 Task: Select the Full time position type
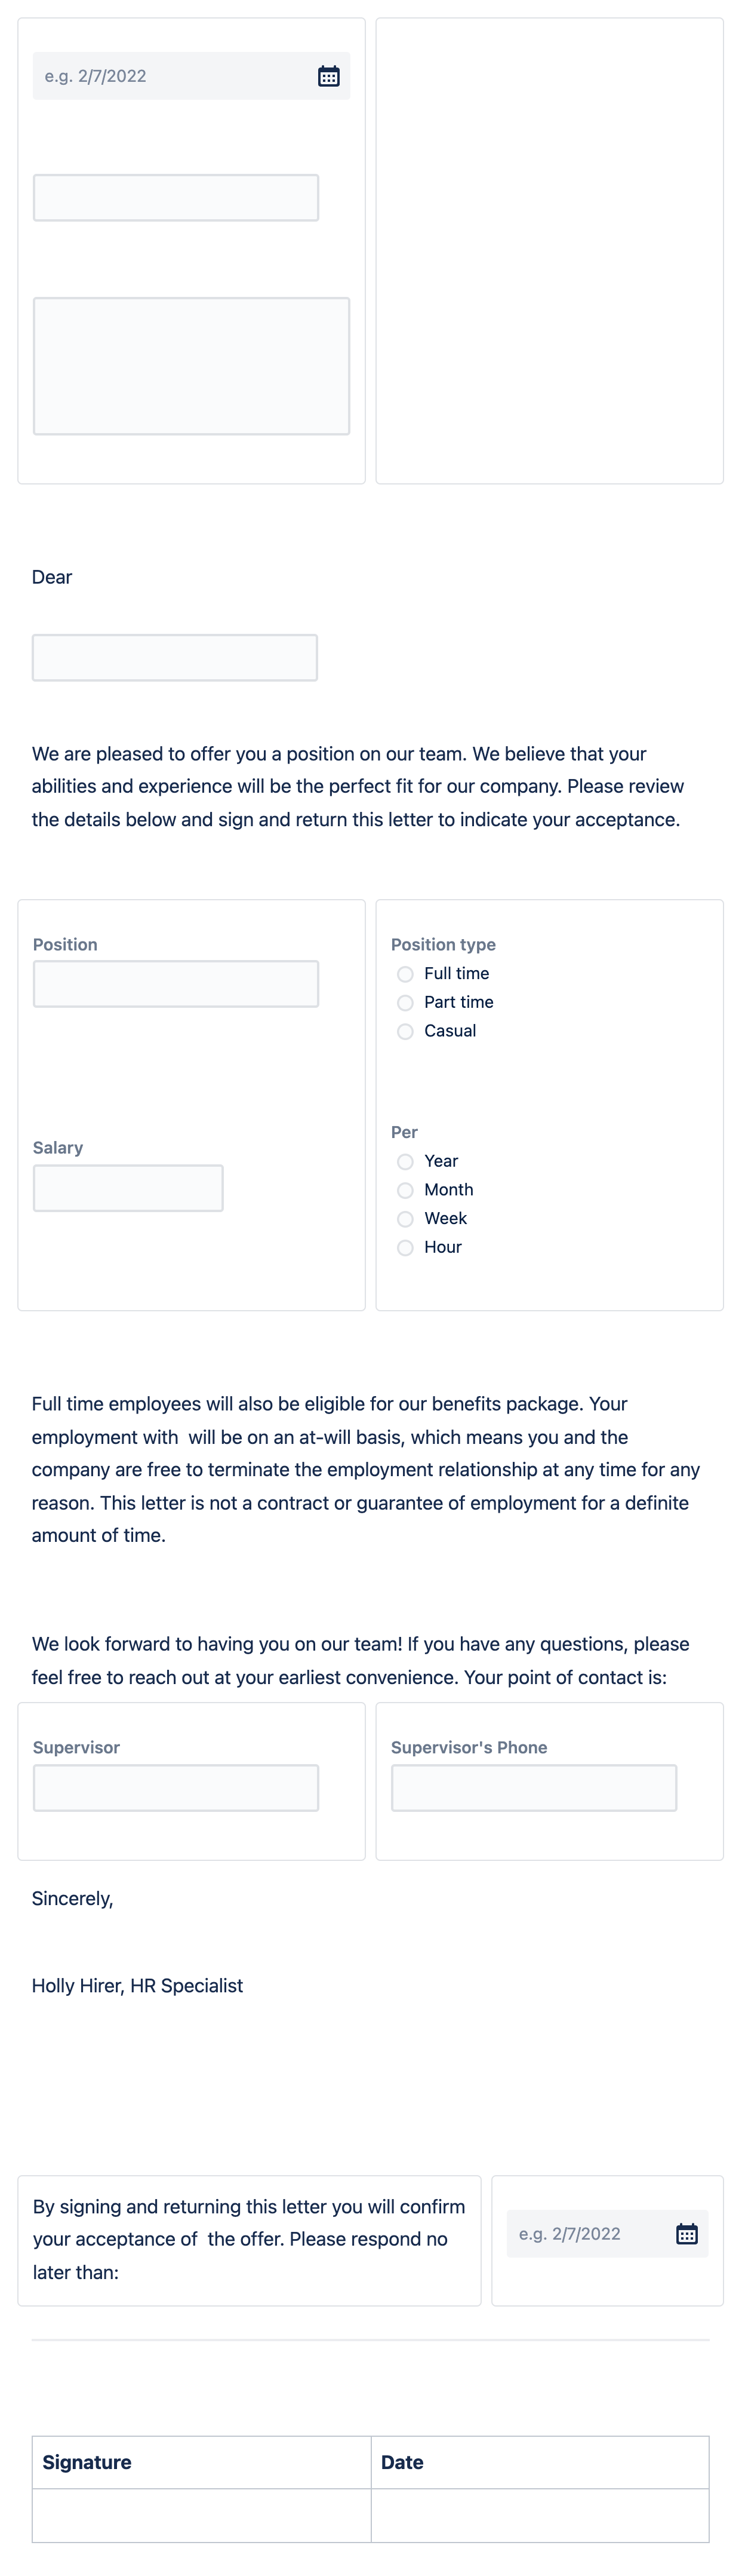(x=405, y=974)
